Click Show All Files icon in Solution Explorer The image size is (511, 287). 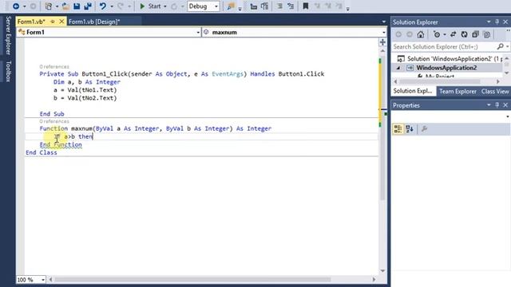tap(487, 34)
